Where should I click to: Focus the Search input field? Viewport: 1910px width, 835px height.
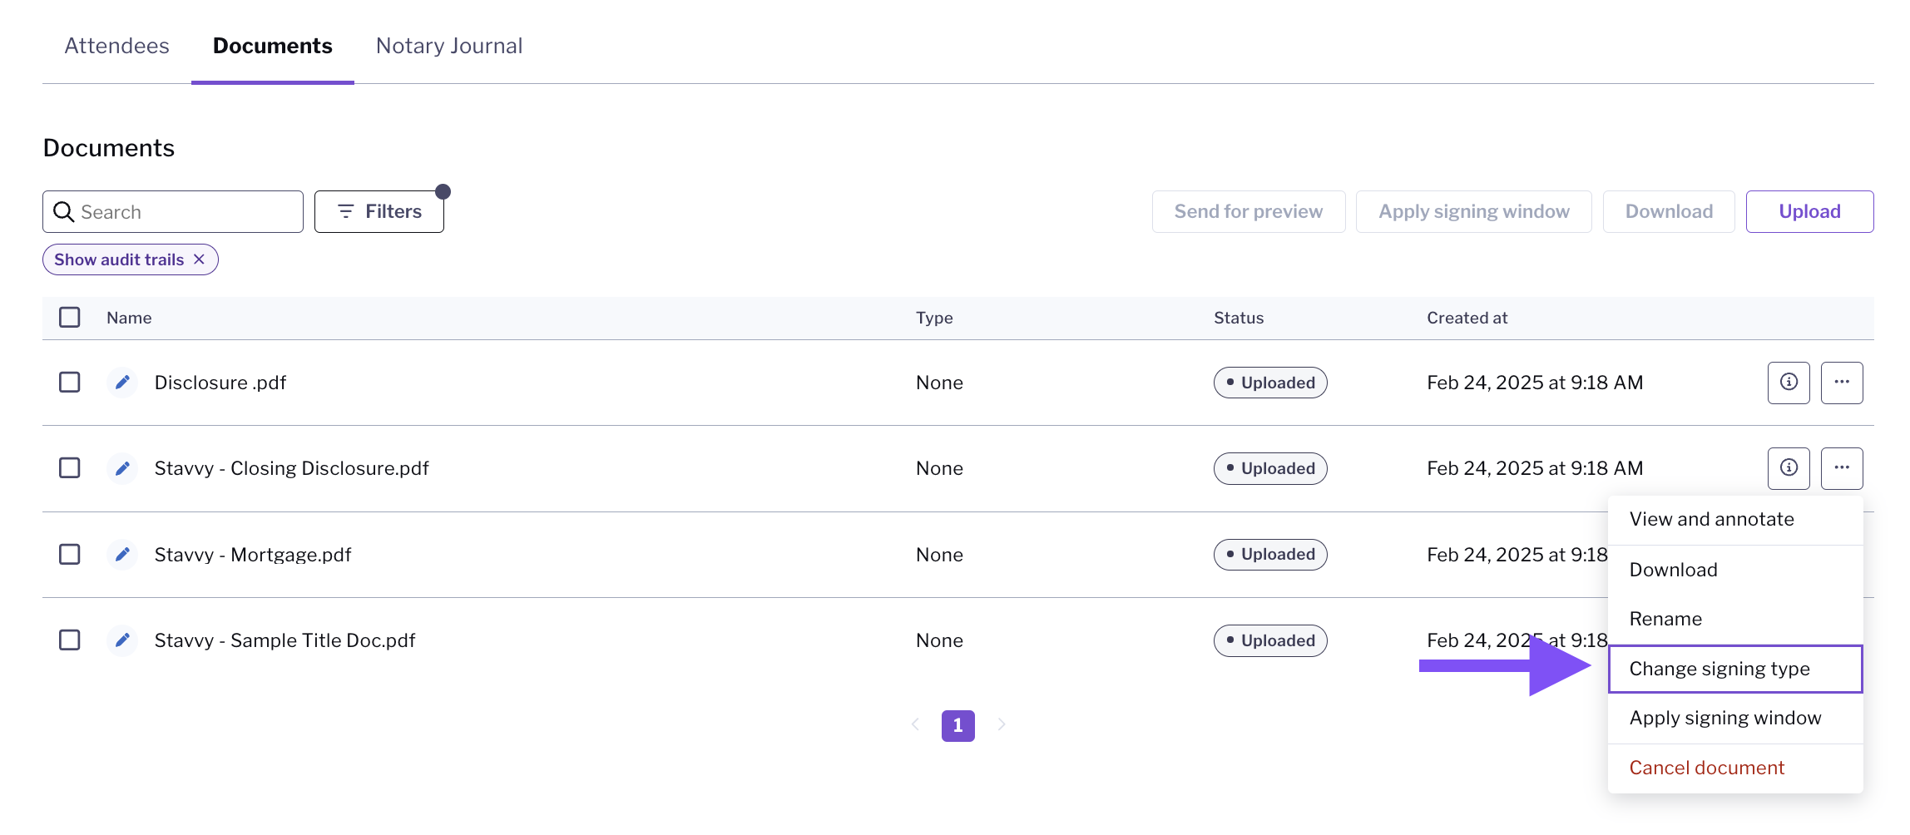pos(173,212)
